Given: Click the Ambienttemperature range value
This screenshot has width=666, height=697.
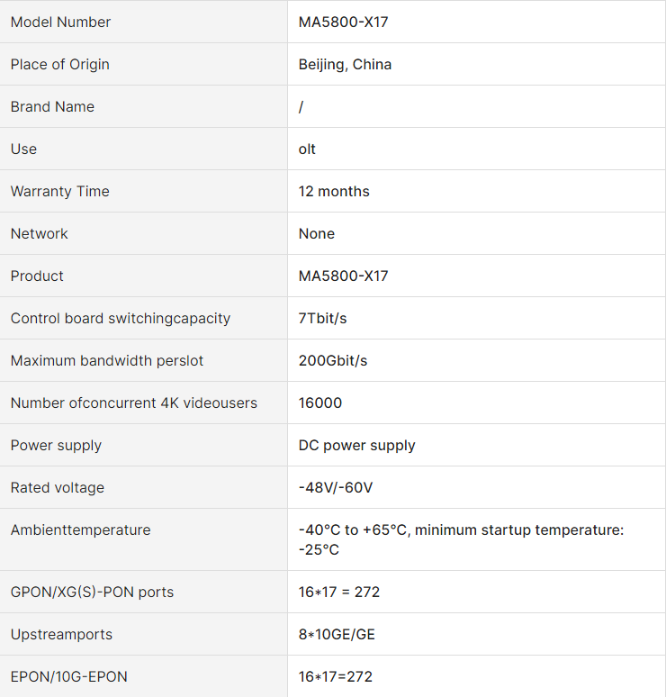Looking at the screenshot, I should point(461,539).
